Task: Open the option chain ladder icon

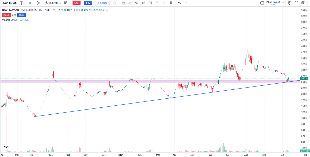Action: [x=130, y=3]
